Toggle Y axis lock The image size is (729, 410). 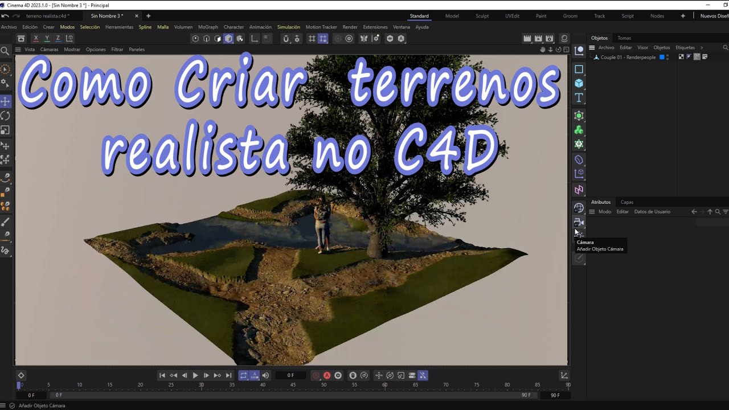[47, 39]
